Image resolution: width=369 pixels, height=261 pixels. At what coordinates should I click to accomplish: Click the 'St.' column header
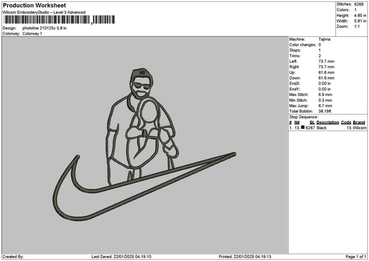click(x=312, y=122)
